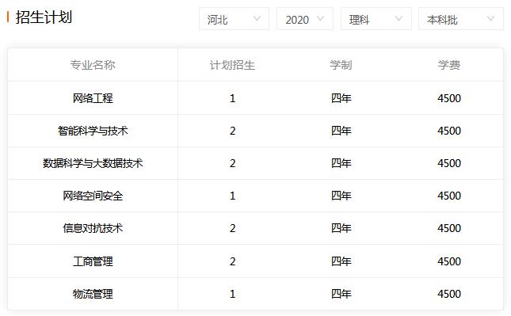
Task: Click the chevron arrow beside 2020
Action: point(321,19)
